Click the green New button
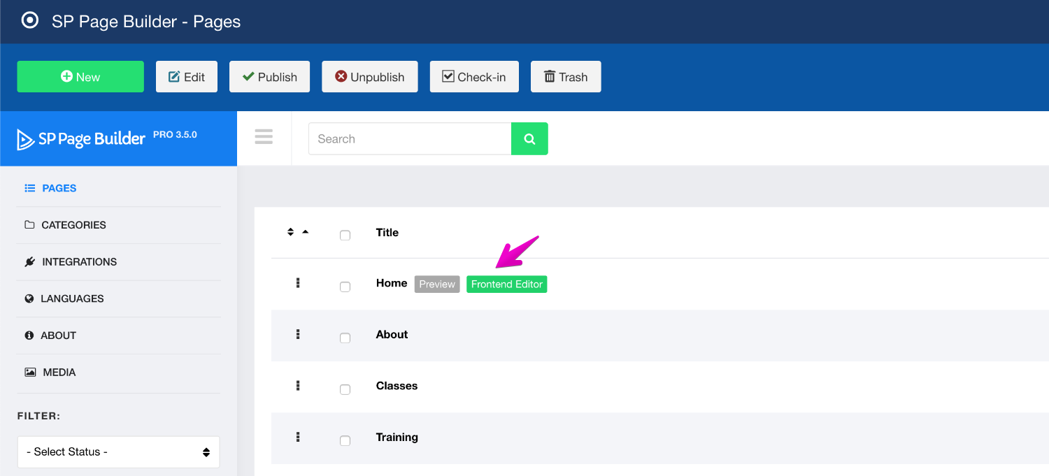 80,77
